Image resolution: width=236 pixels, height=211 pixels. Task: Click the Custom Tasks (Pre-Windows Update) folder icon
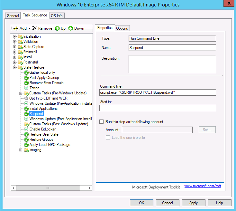26,93
